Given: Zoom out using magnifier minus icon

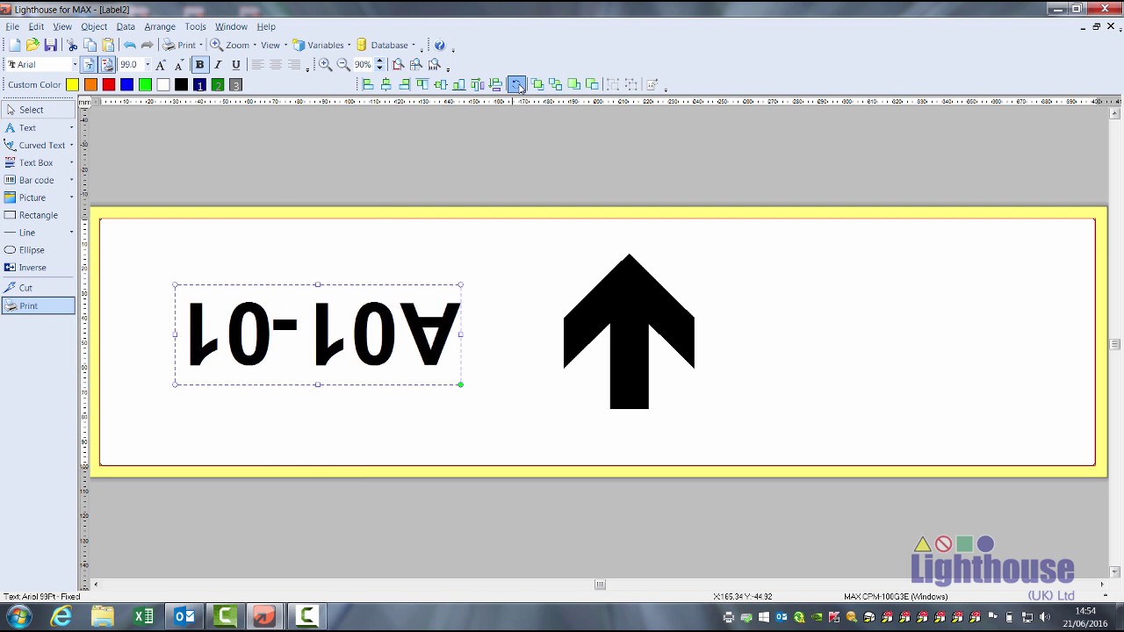Looking at the screenshot, I should 343,65.
